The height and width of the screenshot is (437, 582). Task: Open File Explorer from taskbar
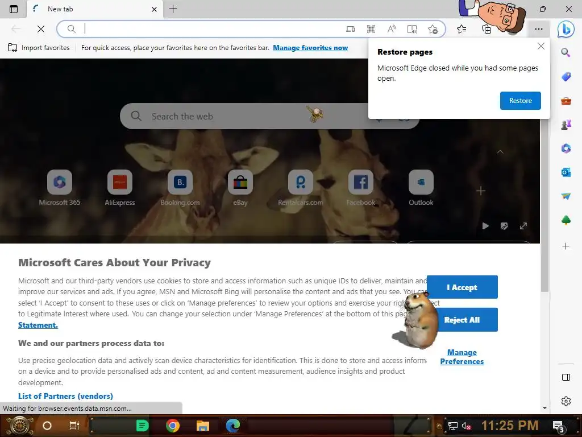[x=203, y=426]
